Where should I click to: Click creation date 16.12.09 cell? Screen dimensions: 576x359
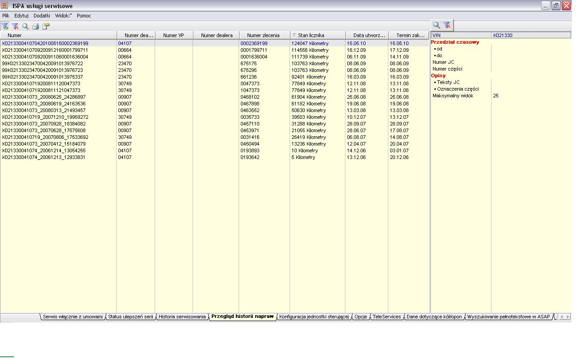click(x=367, y=50)
